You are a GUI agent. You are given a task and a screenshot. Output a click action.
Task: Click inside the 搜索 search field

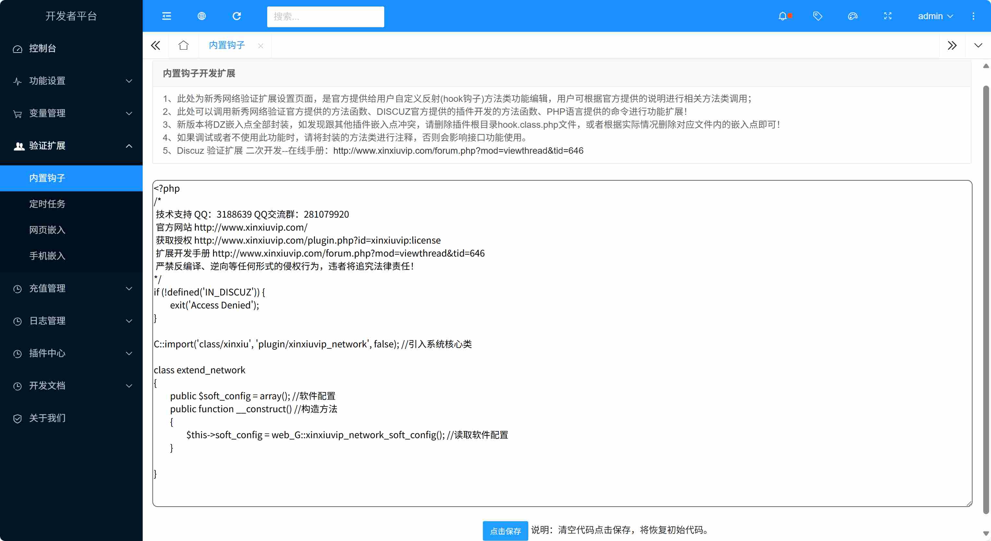[x=325, y=16]
